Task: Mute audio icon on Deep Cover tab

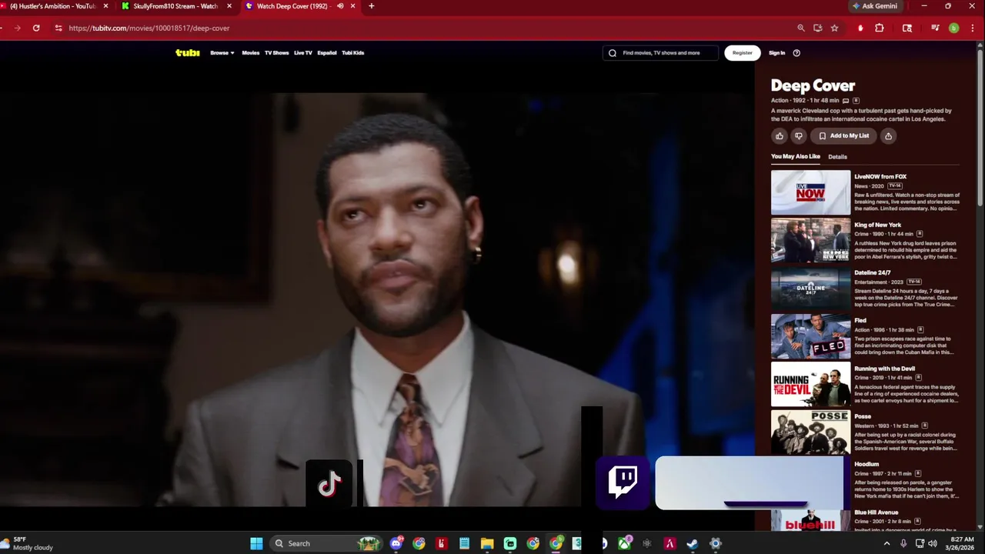Action: tap(340, 6)
